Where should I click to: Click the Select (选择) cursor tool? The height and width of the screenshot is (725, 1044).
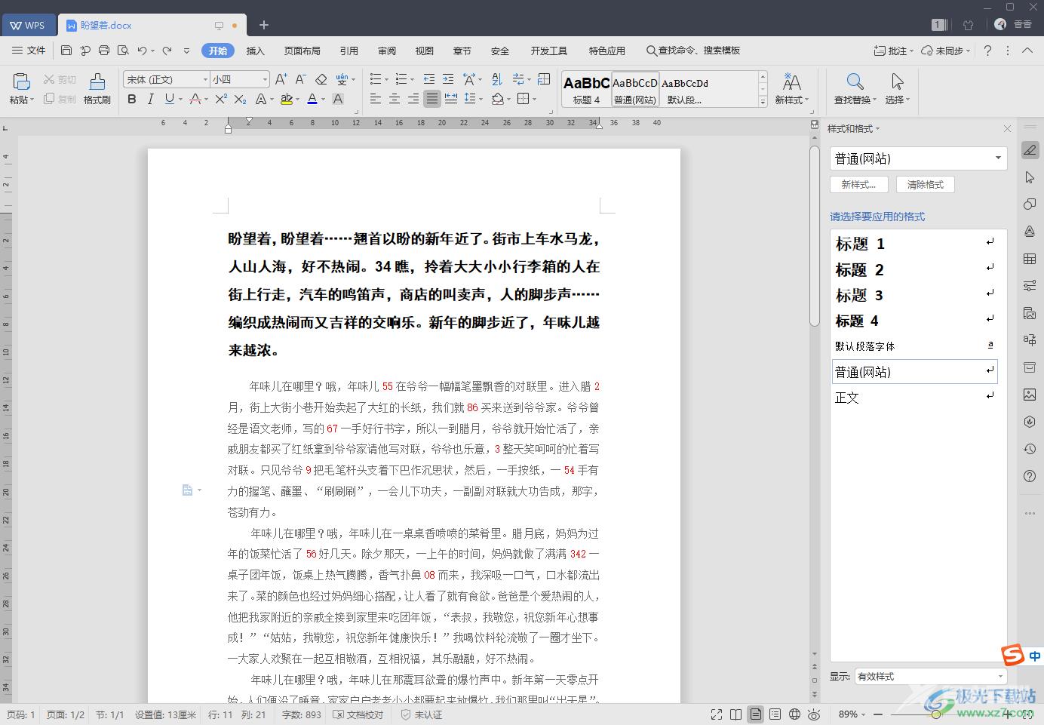click(897, 88)
